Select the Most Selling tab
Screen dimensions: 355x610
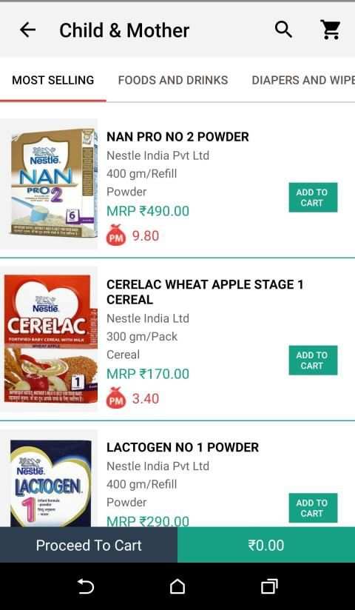(x=53, y=80)
